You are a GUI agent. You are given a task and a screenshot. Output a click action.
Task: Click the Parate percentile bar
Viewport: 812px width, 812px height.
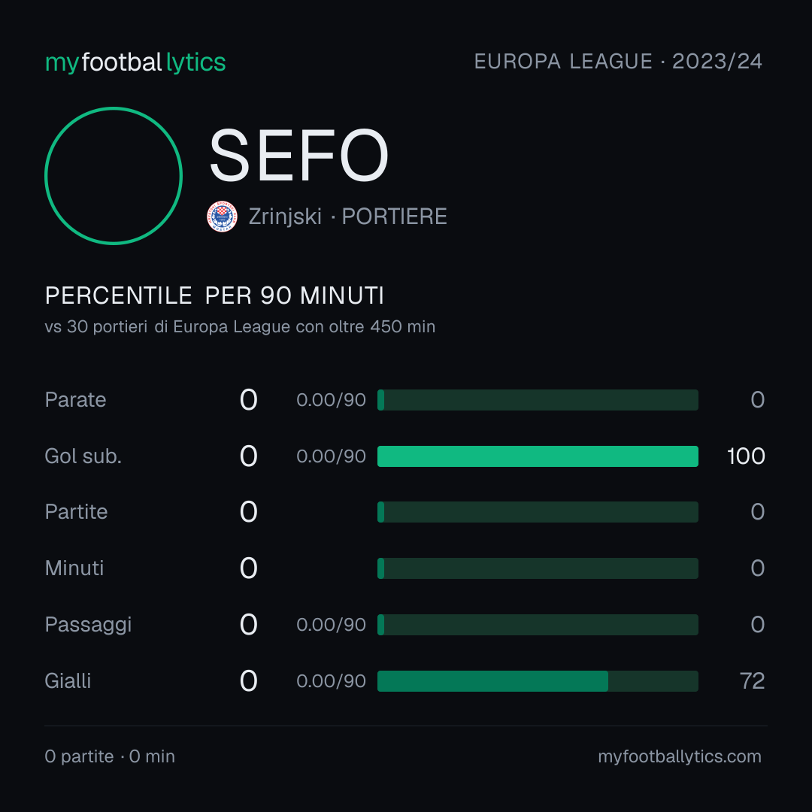pyautogui.click(x=538, y=400)
